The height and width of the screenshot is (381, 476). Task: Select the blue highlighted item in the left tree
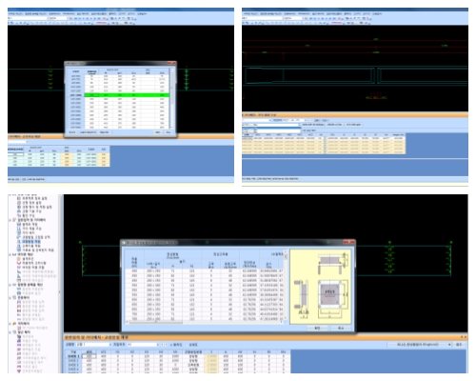click(x=31, y=242)
